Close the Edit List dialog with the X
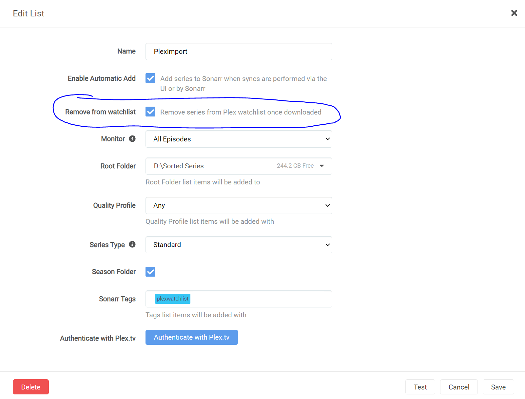This screenshot has width=525, height=399. pos(514,13)
